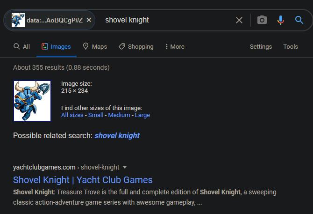Click the All sizes link

(72, 115)
